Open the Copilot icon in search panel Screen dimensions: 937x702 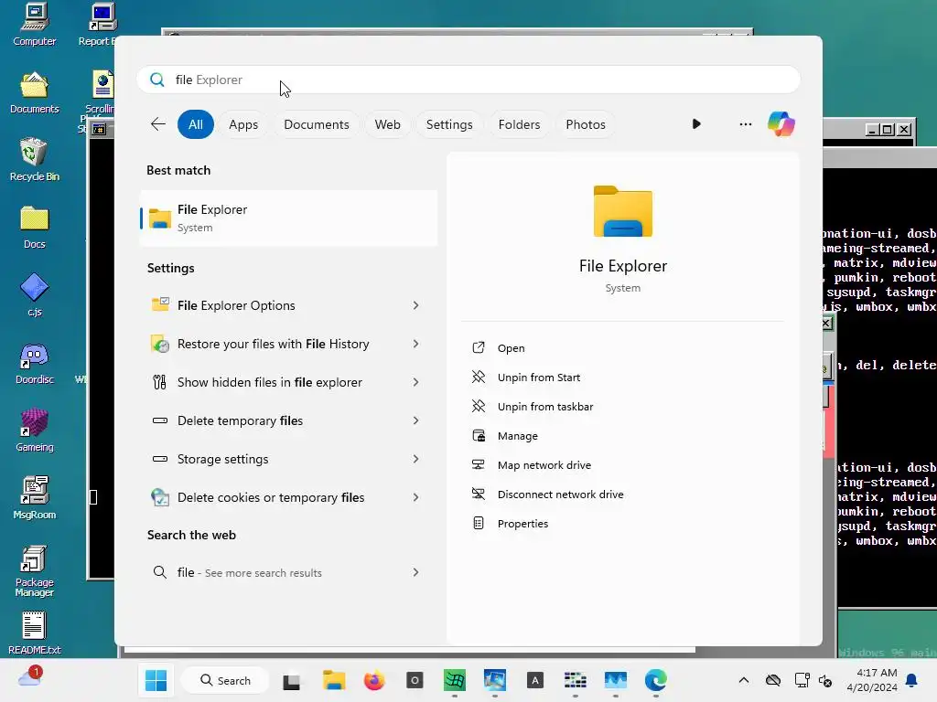coord(781,124)
